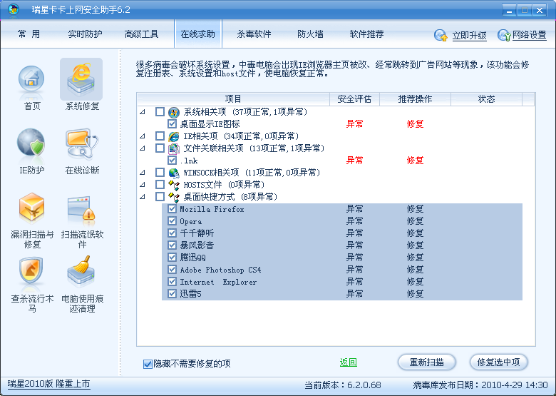This screenshot has width=556, height=396.
Task: Launch the 在线诊断 online diagnosis icon
Action: tap(81, 143)
